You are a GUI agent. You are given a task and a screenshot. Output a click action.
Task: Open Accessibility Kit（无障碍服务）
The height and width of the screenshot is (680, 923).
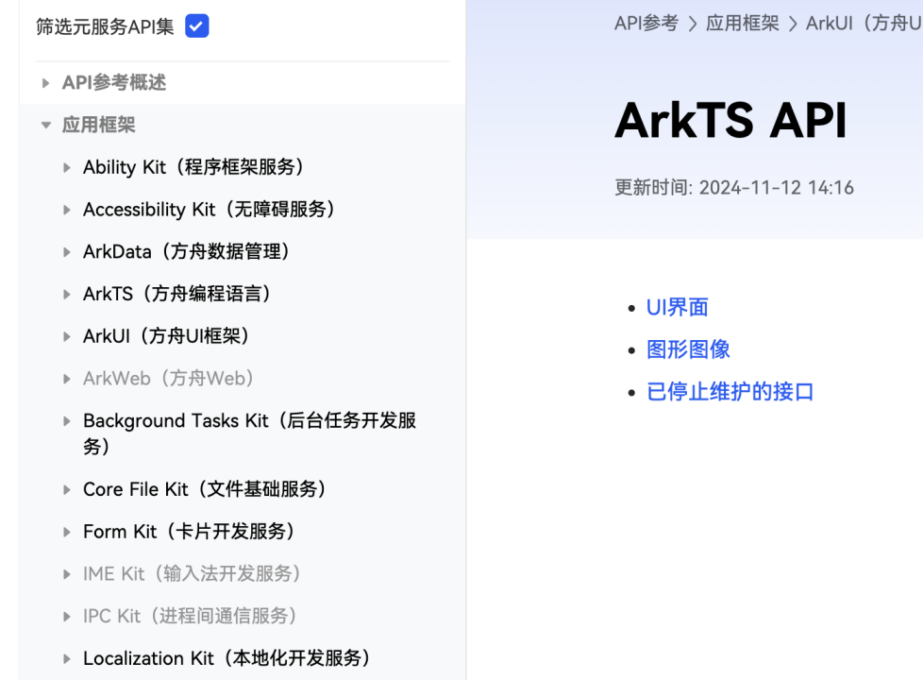click(x=210, y=209)
